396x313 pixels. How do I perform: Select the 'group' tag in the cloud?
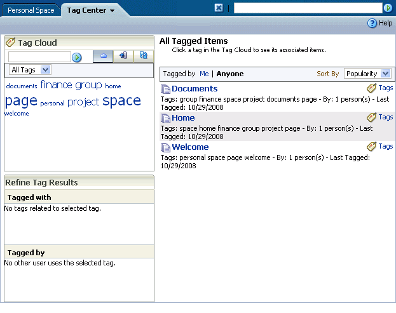(x=88, y=85)
